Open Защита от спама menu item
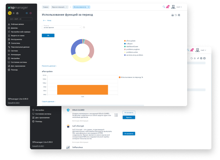Image resolution: width=220 pixels, height=160 pixels. pos(17,36)
